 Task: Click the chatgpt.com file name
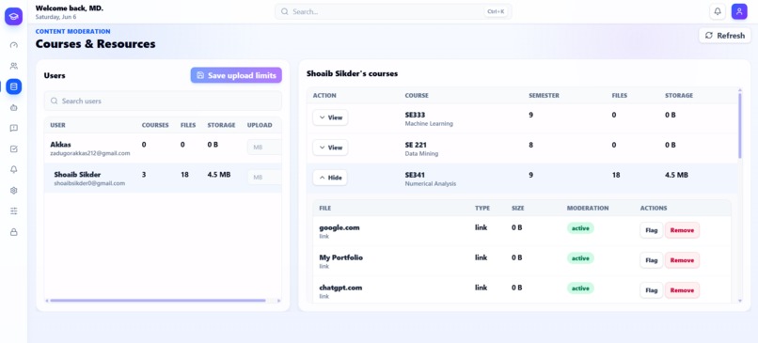coord(340,288)
